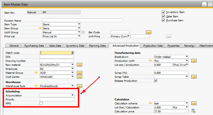Screen dimensions: 213x115
Task: Click the browse button next to Raw material
Action: pos(79,65)
